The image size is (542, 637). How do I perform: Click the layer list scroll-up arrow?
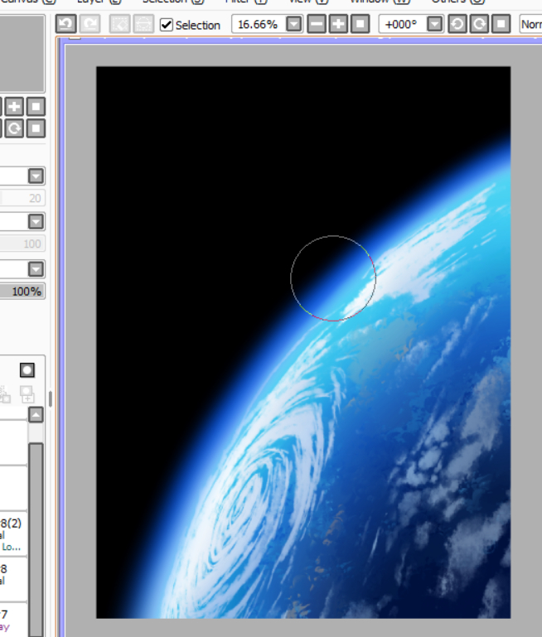point(36,414)
